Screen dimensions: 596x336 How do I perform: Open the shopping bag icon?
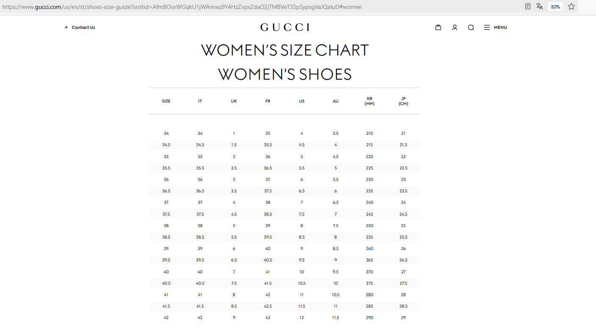point(438,28)
